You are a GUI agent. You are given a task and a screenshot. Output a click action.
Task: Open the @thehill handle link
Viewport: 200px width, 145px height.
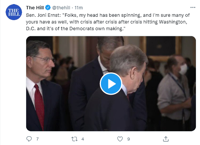pyautogui.click(x=61, y=7)
